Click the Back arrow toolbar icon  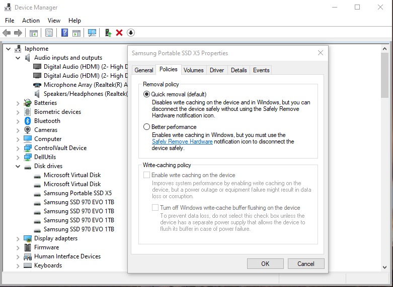pos(7,33)
